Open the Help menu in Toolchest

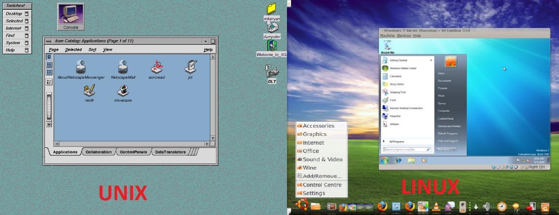tap(17, 50)
